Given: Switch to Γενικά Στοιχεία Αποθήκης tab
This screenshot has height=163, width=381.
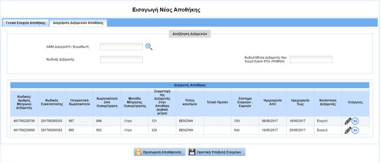Looking at the screenshot, I should [x=26, y=23].
